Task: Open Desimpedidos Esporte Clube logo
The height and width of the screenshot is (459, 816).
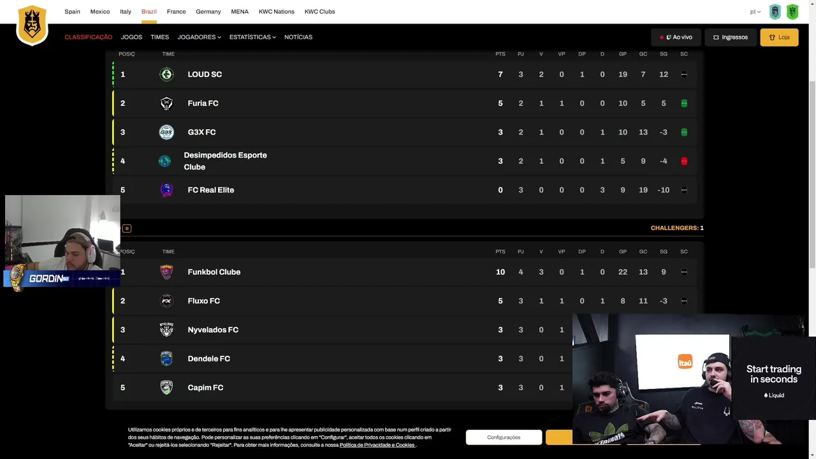Action: tap(164, 161)
